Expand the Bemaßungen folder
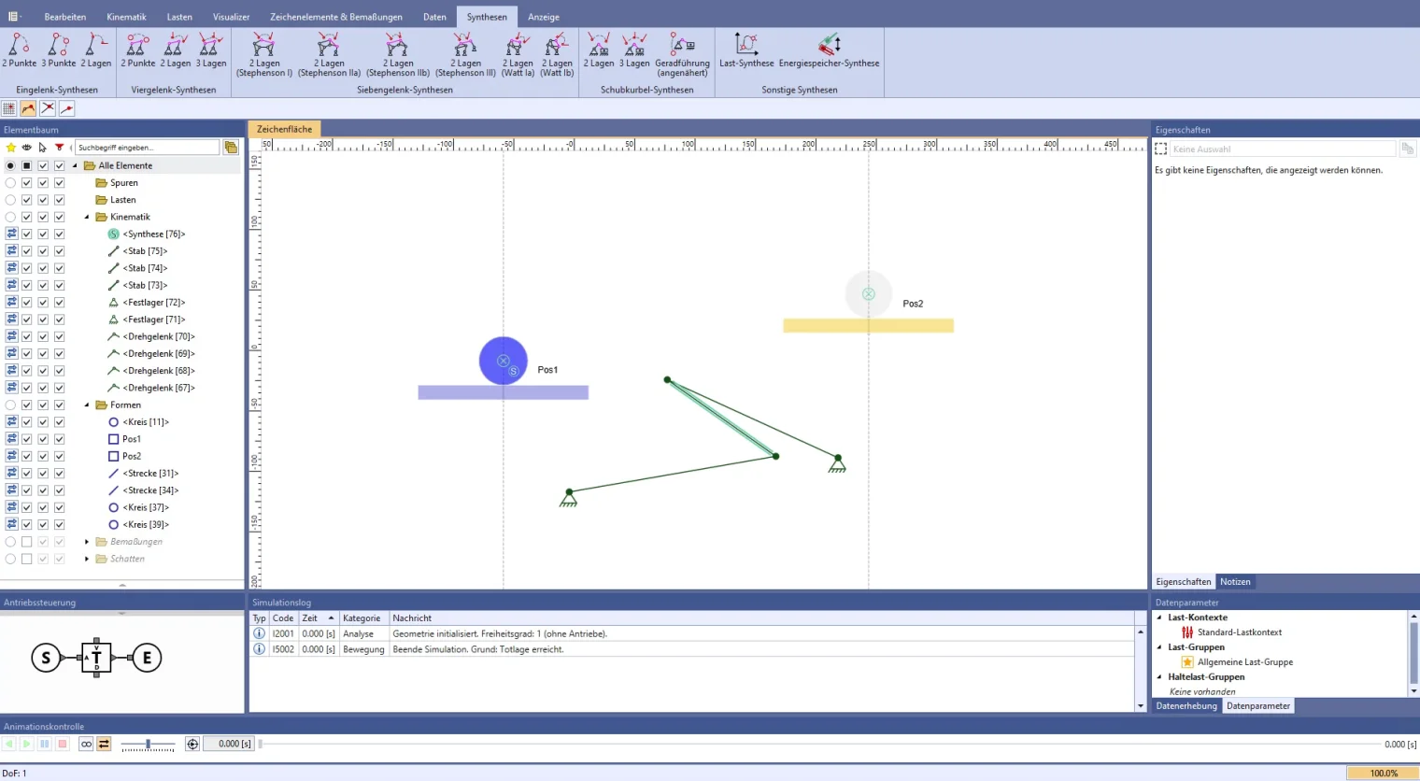The height and width of the screenshot is (781, 1420). [x=87, y=542]
